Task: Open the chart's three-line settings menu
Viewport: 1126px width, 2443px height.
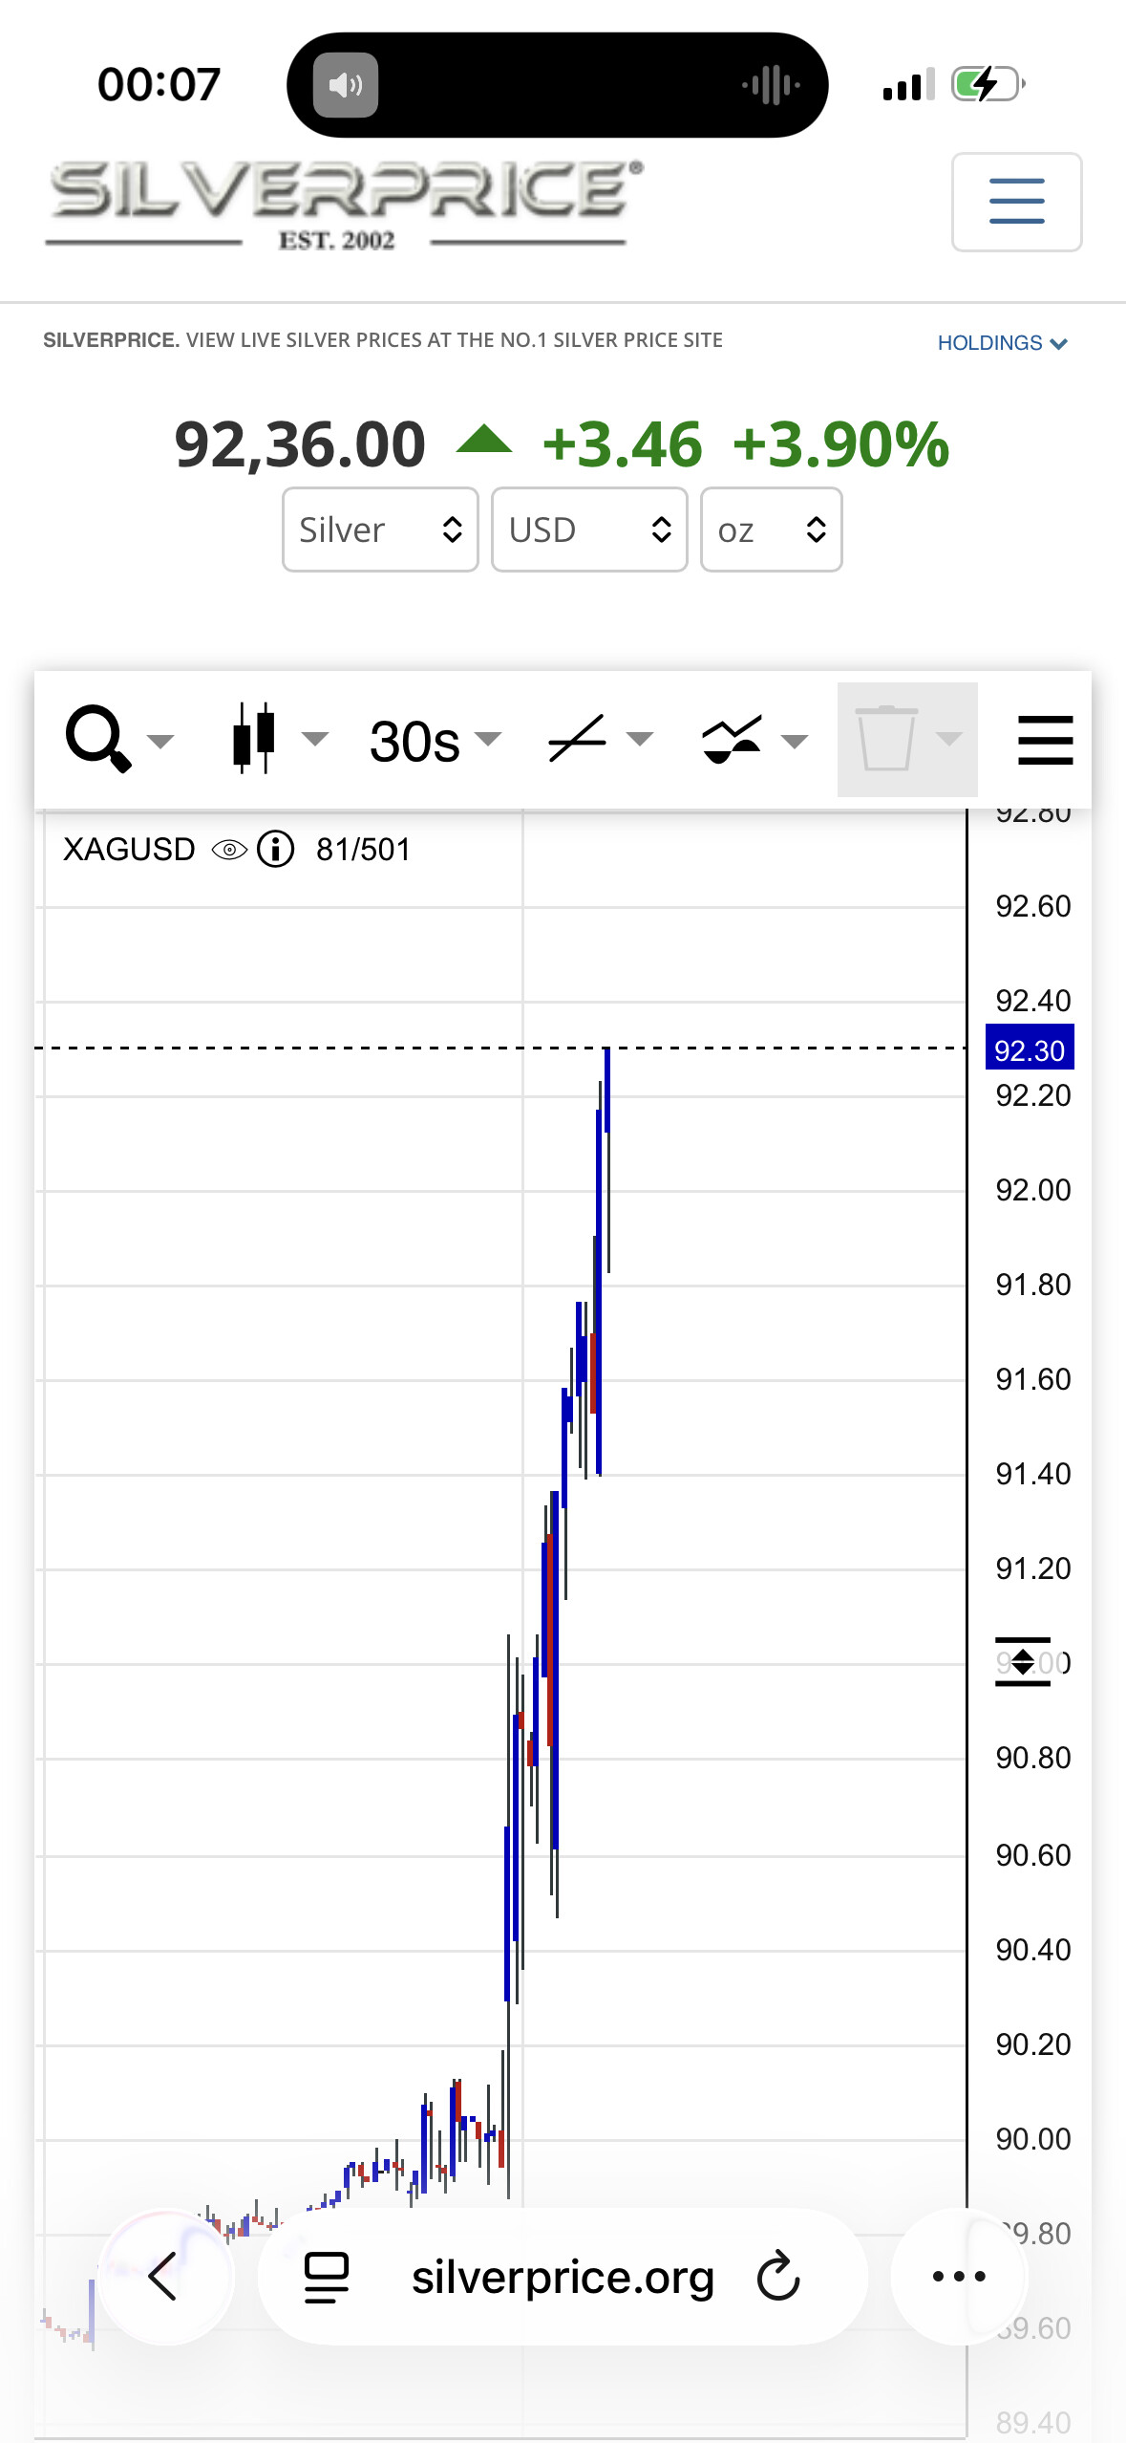Action: (1045, 739)
